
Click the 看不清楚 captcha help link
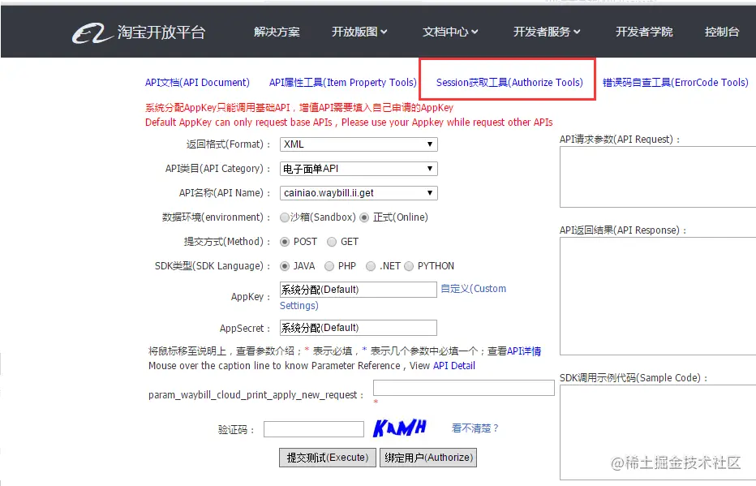473,428
